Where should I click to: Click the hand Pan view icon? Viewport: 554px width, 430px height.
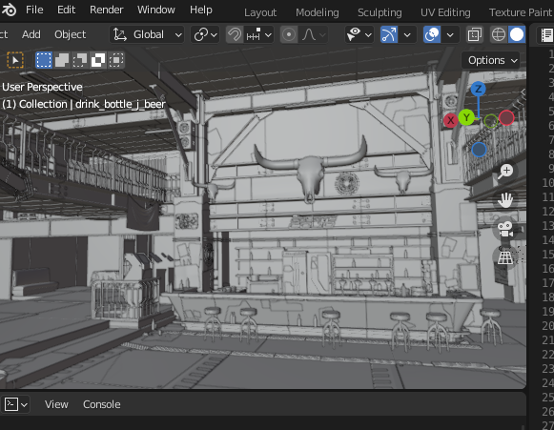(505, 199)
